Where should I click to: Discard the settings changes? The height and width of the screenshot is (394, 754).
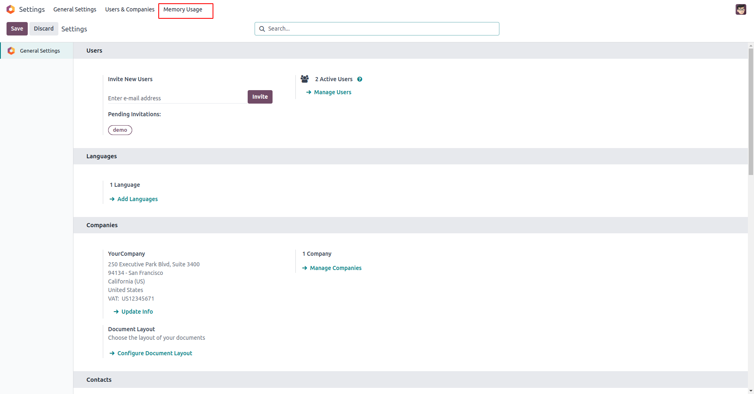pyautogui.click(x=44, y=29)
